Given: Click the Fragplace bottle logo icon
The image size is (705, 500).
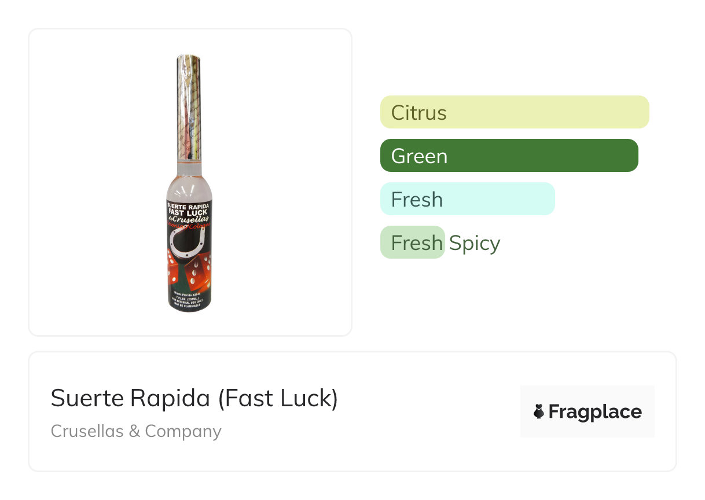Looking at the screenshot, I should point(539,411).
